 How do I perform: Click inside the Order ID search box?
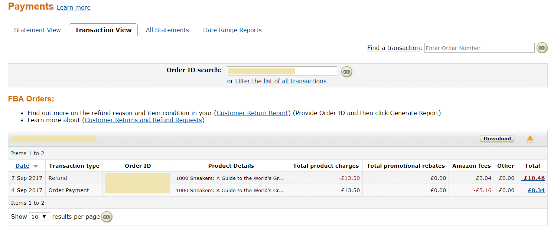point(282,71)
